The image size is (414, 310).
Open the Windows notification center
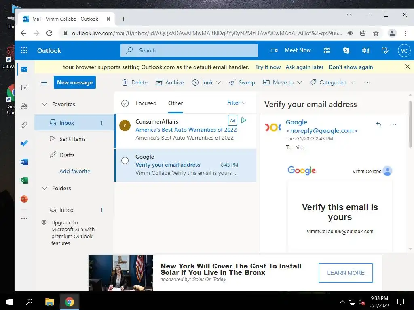pos(401,302)
